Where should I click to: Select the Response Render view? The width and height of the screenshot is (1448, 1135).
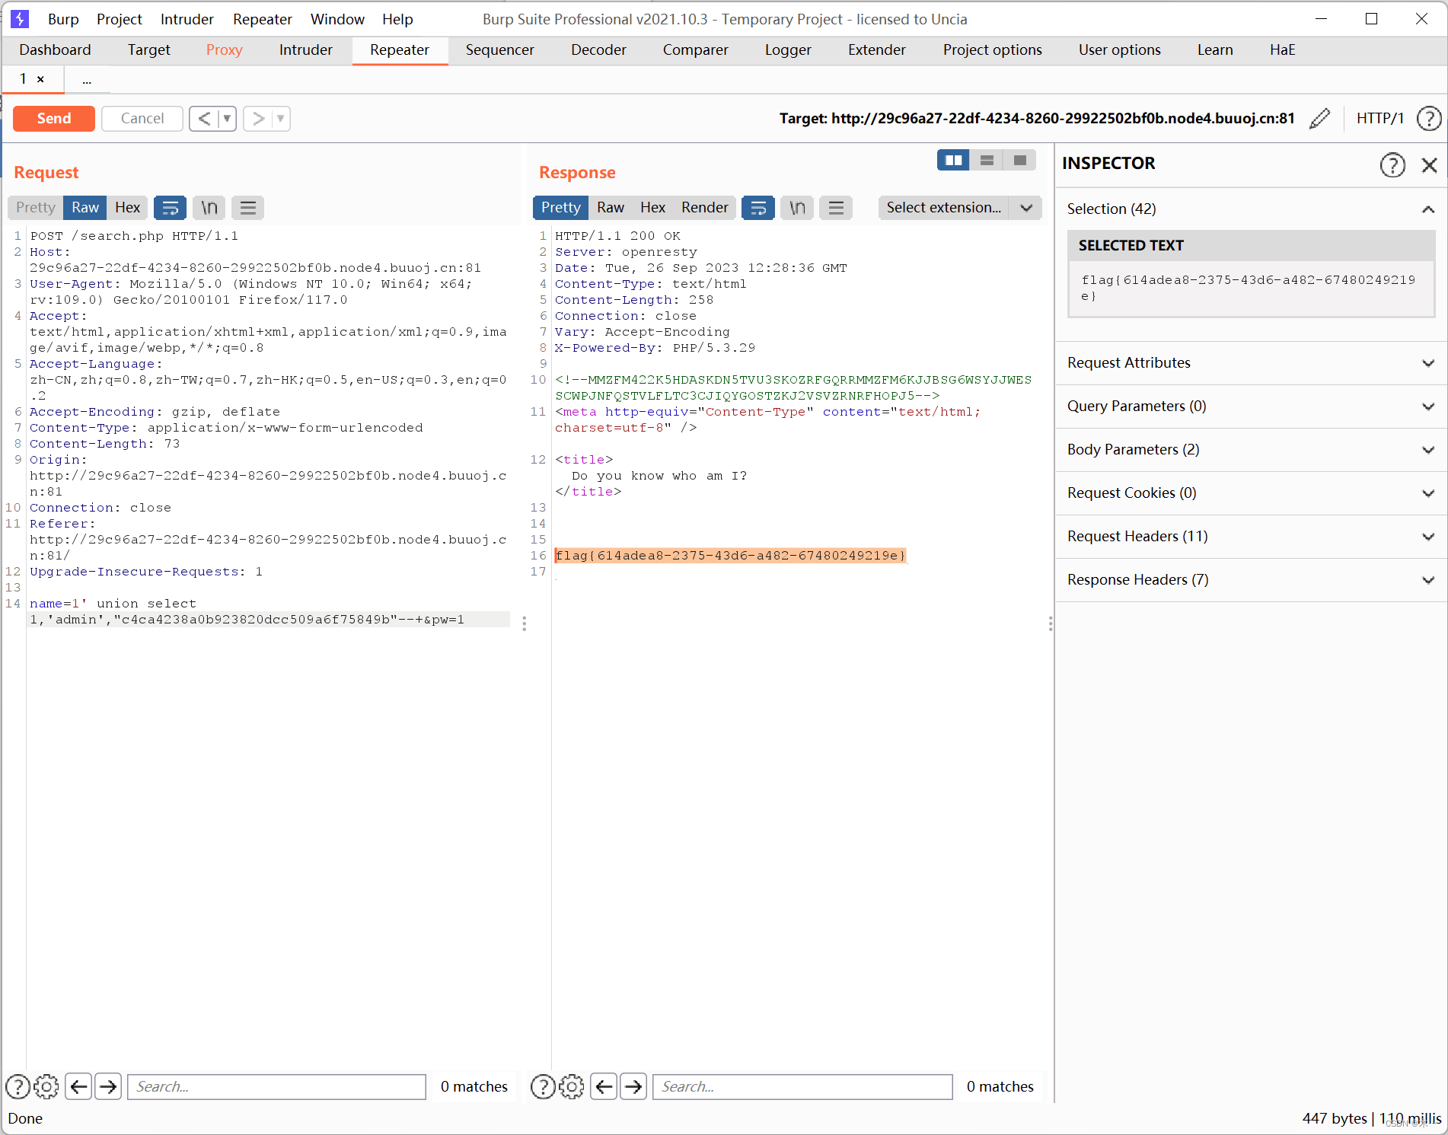click(704, 208)
